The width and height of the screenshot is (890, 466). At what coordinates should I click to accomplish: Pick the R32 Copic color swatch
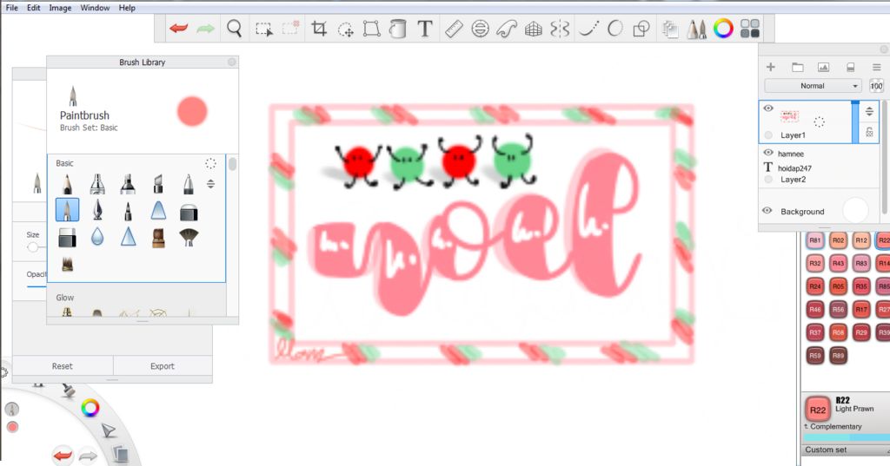(x=815, y=263)
